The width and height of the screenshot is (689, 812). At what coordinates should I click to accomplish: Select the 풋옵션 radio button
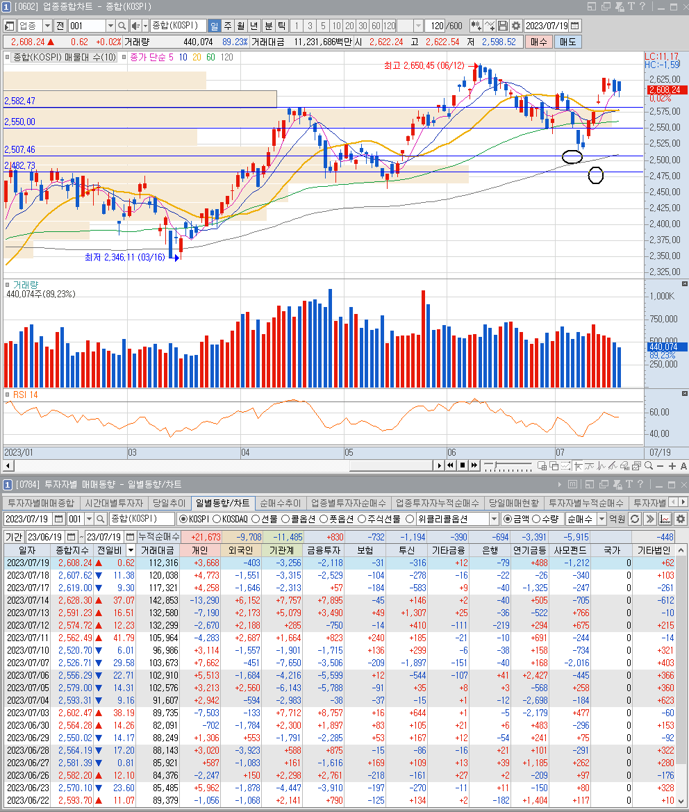324,519
